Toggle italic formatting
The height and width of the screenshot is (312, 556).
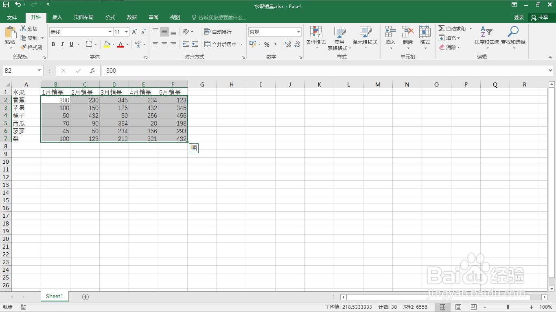[62, 44]
